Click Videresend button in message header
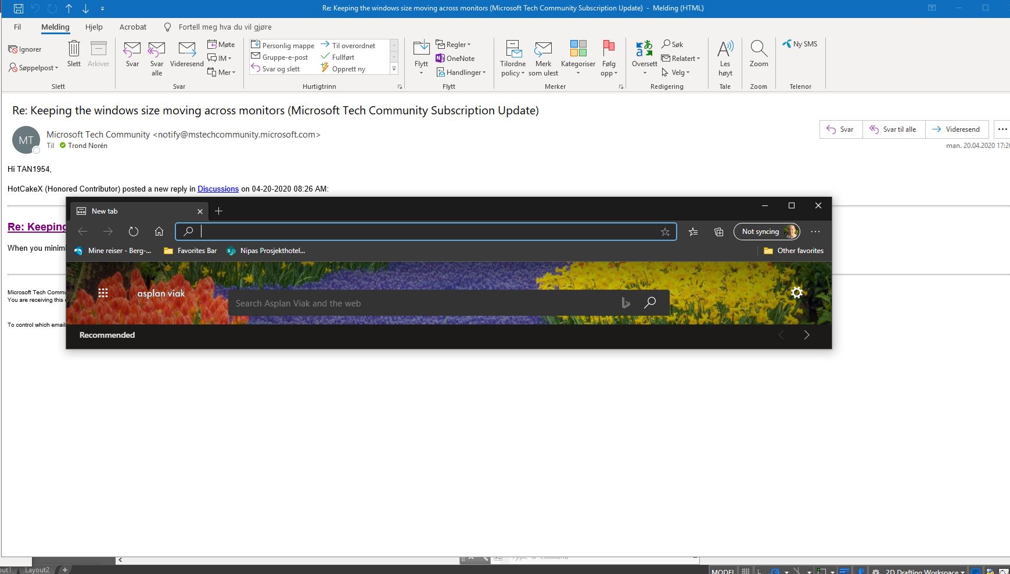The width and height of the screenshot is (1010, 574). click(956, 129)
